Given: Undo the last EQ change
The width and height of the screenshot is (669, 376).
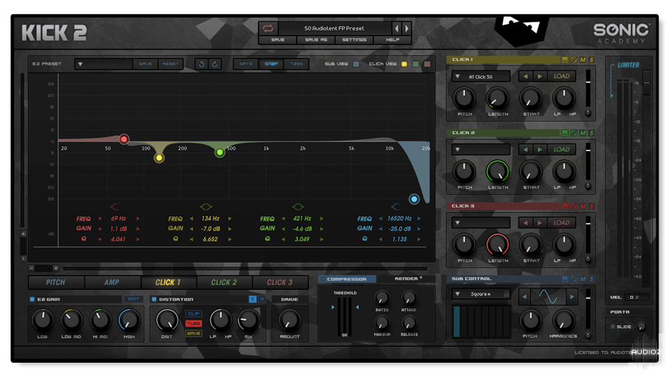Looking at the screenshot, I should click(x=202, y=64).
